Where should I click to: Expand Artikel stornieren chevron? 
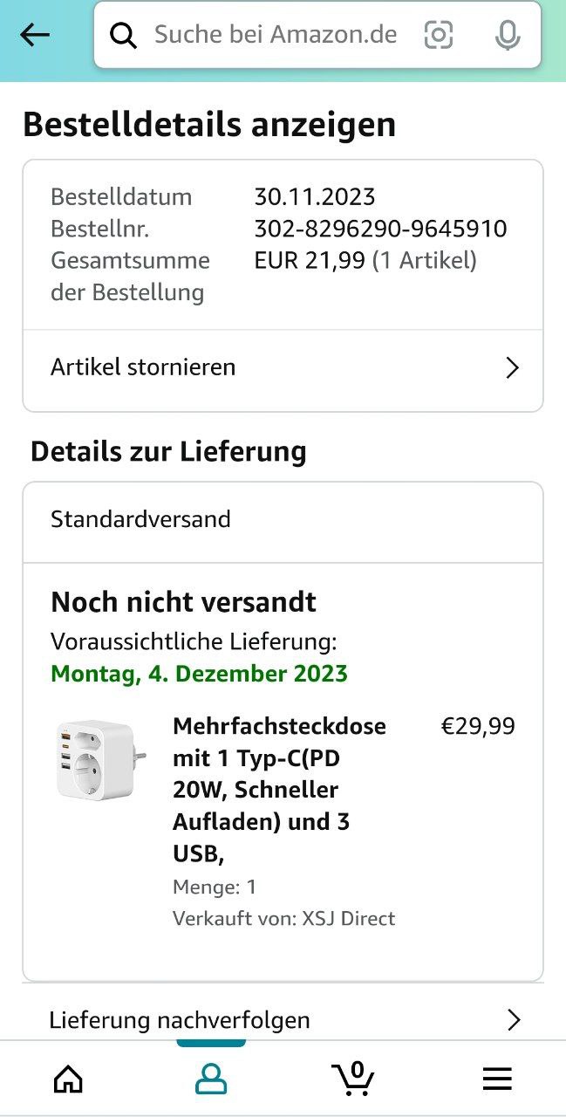(513, 368)
